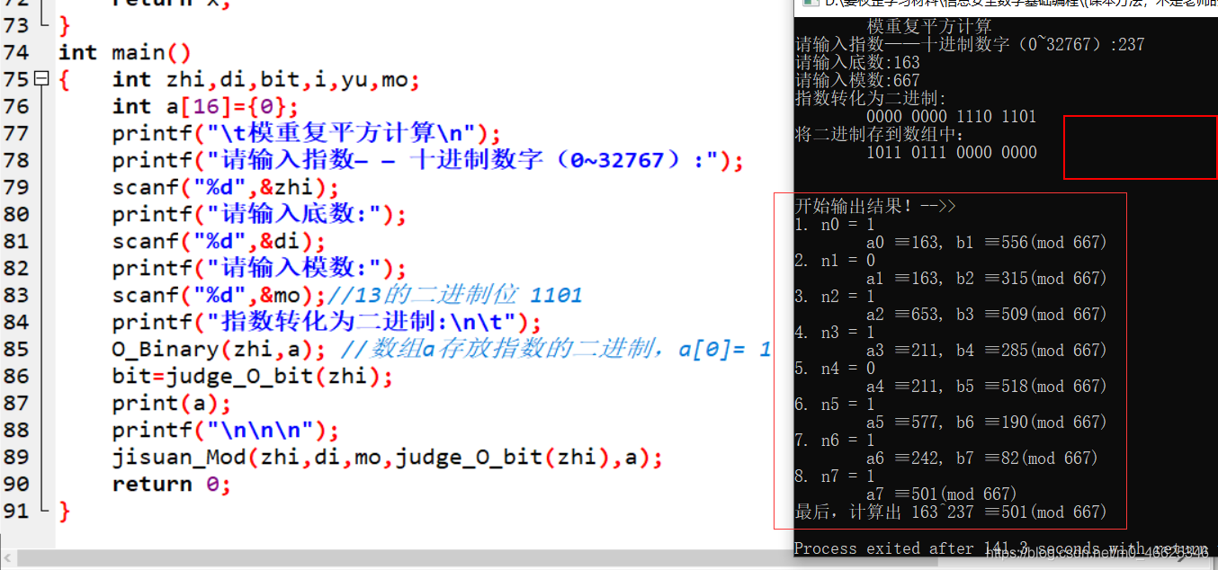1218x570 pixels.
Task: Click console array output '1011 0111 0000 0000'
Action: click(x=952, y=152)
